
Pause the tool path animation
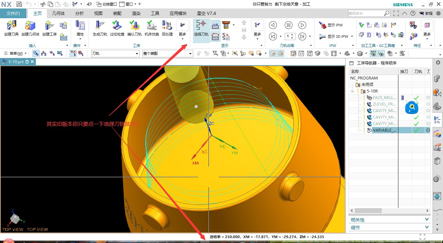pyautogui.click(x=289, y=25)
